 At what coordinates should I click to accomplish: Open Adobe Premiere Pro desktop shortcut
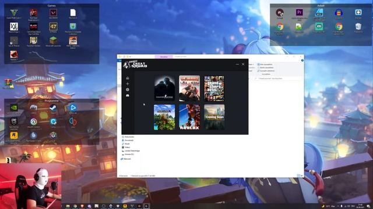point(299,14)
